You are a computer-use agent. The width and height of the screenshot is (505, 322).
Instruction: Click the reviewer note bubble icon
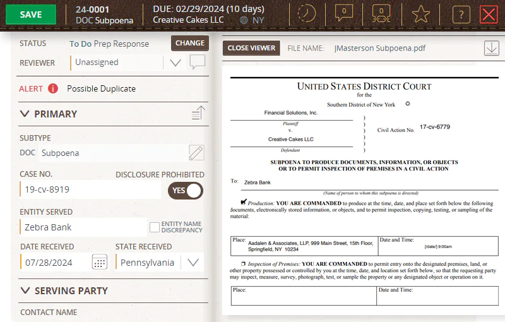point(198,62)
